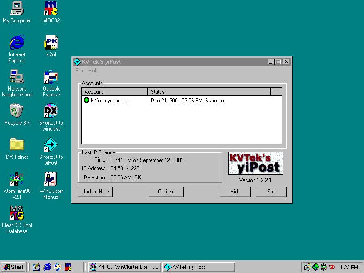
Task: Open the DX-Telnet folder icon
Action: click(17, 145)
